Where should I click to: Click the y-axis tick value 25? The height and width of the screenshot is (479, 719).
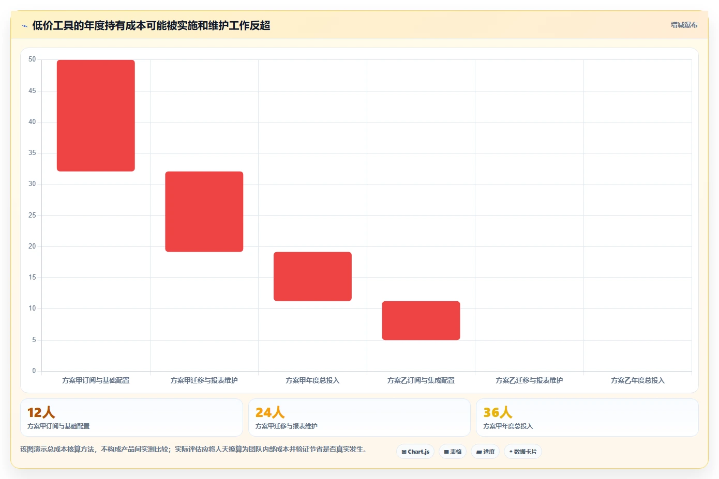click(x=32, y=215)
